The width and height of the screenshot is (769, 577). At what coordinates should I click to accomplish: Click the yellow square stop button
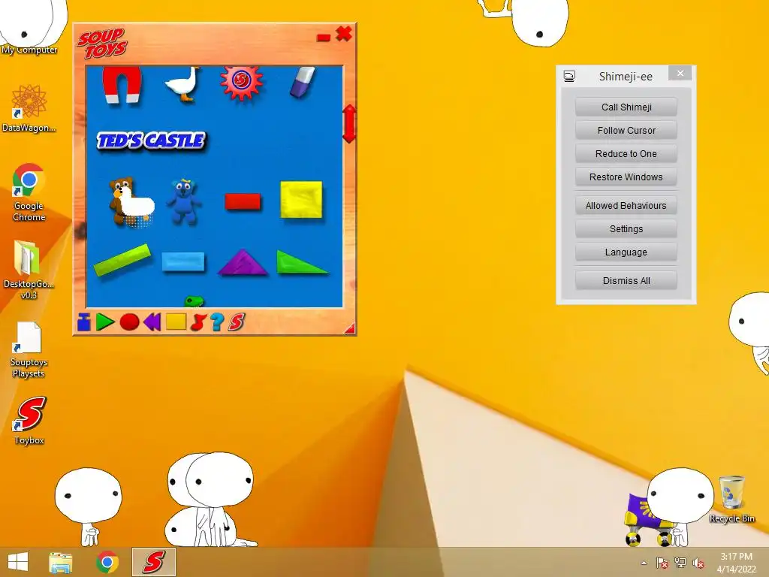tap(176, 322)
